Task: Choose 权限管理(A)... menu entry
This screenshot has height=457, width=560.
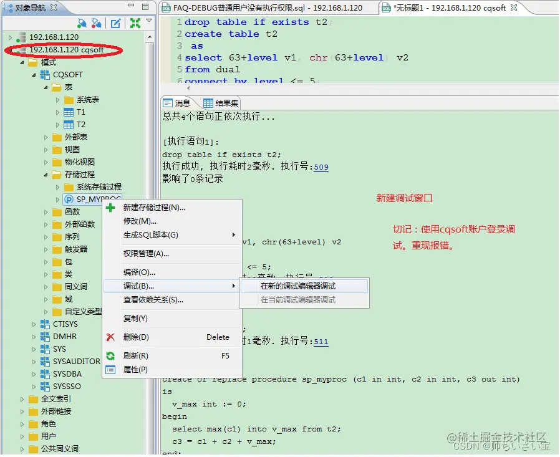Action: (172, 254)
